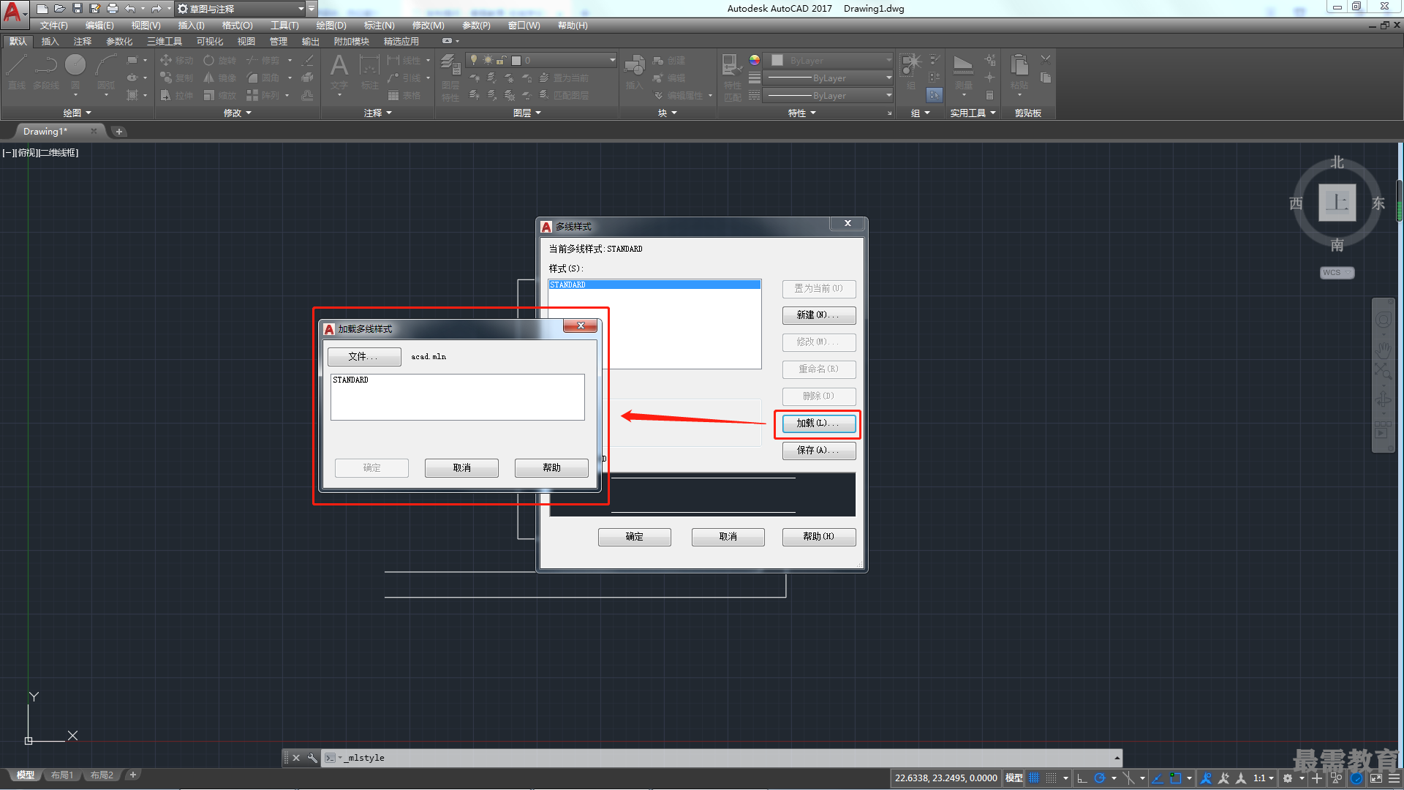Click the Move (移动) tool
The width and height of the screenshot is (1404, 790).
176,60
